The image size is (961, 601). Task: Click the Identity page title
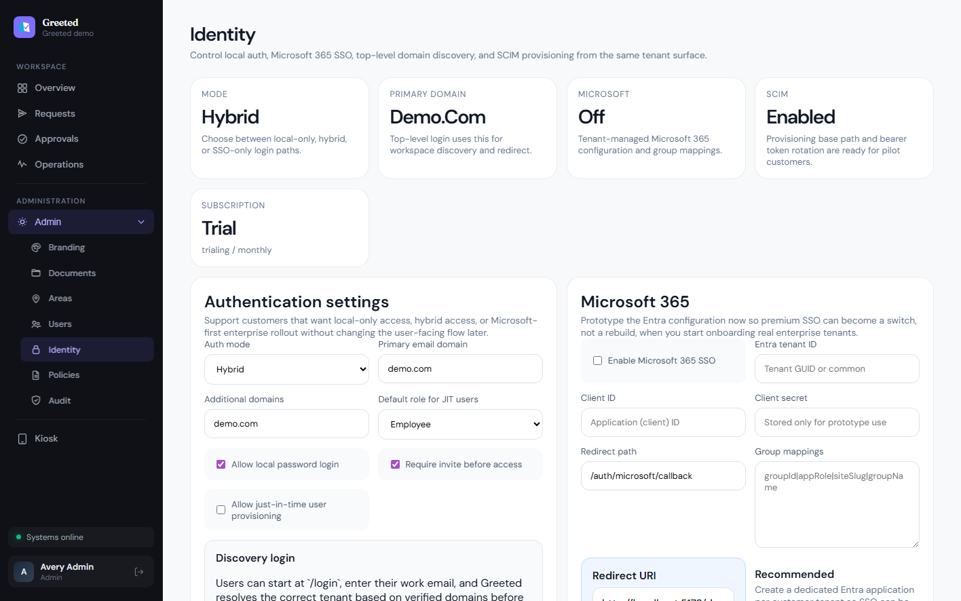click(223, 35)
